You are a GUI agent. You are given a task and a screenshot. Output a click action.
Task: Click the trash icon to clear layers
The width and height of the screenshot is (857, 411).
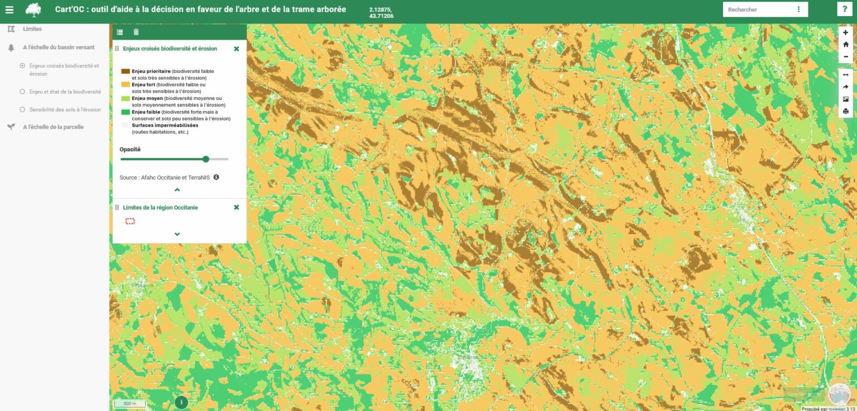pyautogui.click(x=136, y=32)
